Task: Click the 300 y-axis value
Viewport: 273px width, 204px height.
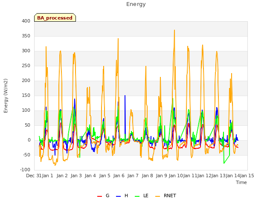Action: pos(26,51)
